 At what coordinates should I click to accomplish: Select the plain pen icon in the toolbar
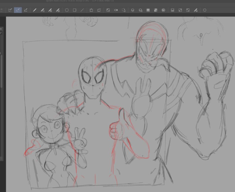[35, 10]
